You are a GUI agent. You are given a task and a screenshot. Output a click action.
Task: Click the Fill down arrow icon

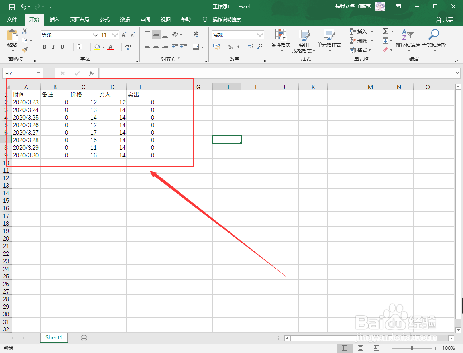pos(386,41)
